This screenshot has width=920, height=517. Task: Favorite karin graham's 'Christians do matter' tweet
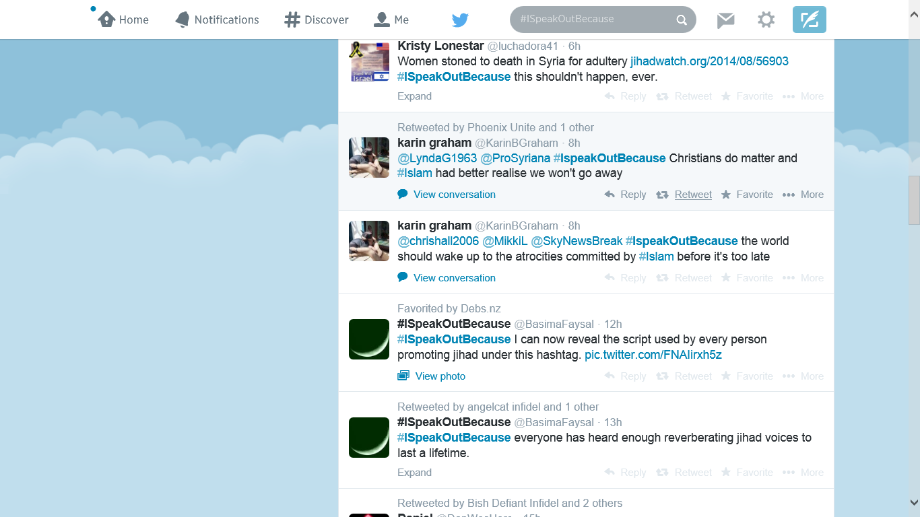click(x=747, y=195)
